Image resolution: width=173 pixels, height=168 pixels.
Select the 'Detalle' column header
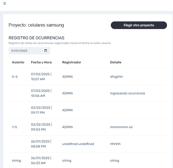click(116, 62)
